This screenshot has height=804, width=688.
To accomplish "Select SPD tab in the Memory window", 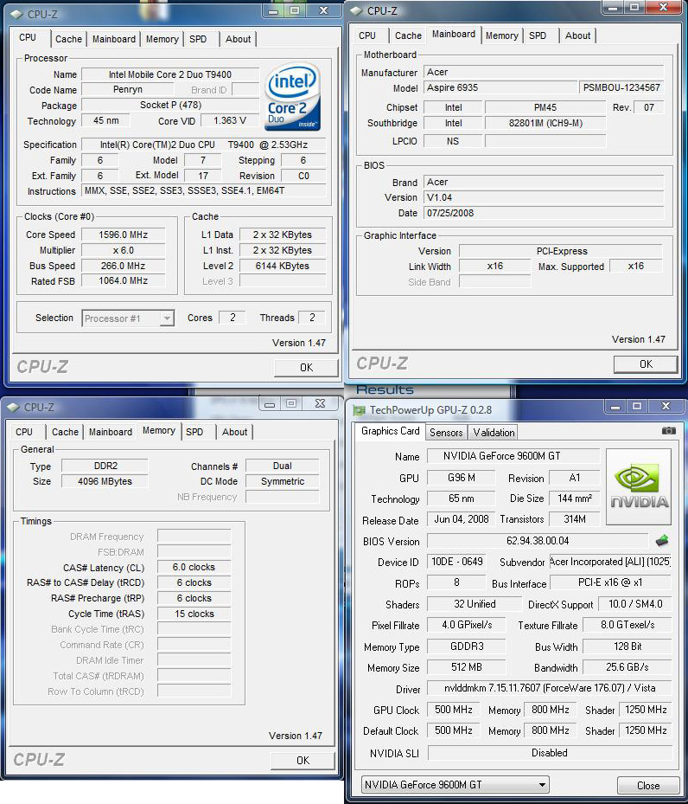I will click(x=194, y=432).
